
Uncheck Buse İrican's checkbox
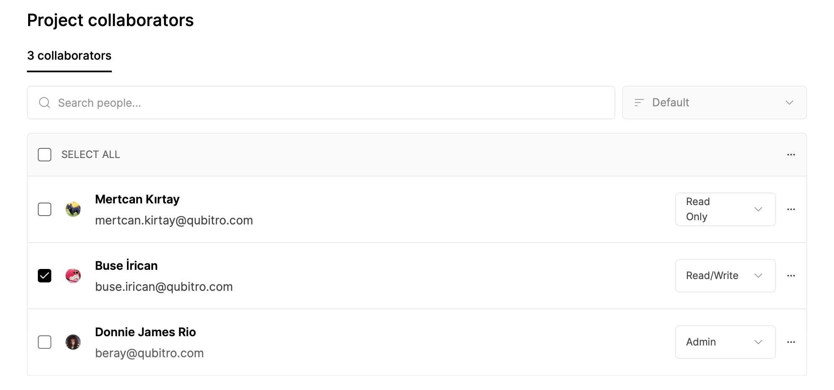click(45, 276)
